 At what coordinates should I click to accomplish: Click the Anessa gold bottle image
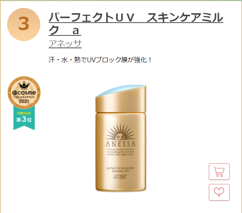[121, 138]
